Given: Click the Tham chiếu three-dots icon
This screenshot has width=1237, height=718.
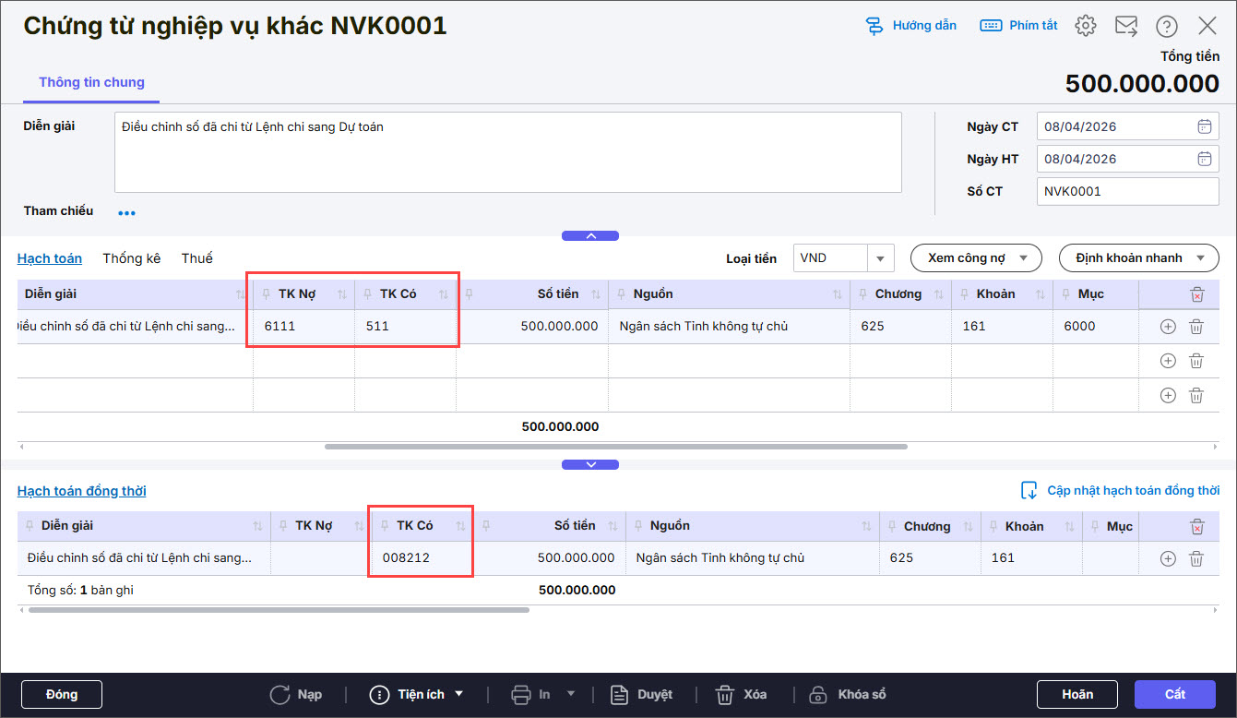Looking at the screenshot, I should click(126, 213).
